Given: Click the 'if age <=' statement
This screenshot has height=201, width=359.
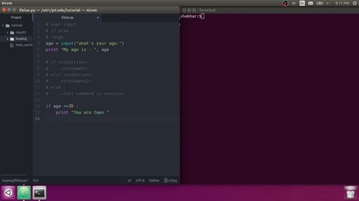Looking at the screenshot, I should pyautogui.click(x=57, y=106).
